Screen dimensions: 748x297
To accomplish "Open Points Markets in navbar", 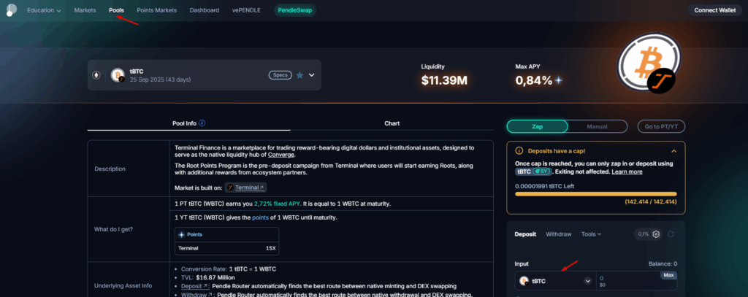I will (x=156, y=10).
